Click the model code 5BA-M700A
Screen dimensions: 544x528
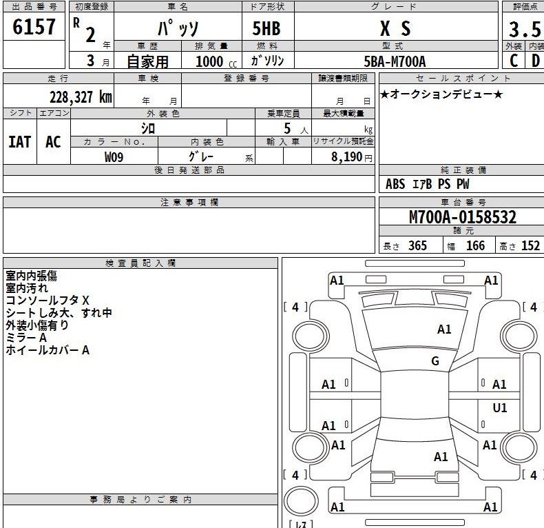(395, 61)
